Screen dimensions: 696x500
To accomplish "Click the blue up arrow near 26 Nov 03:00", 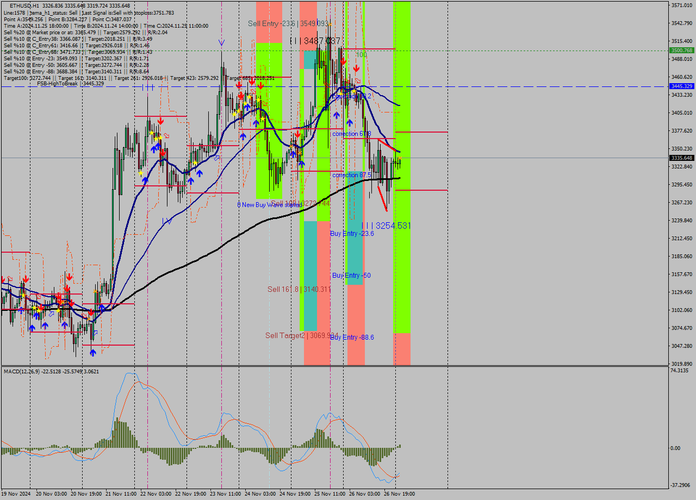I will (x=351, y=122).
